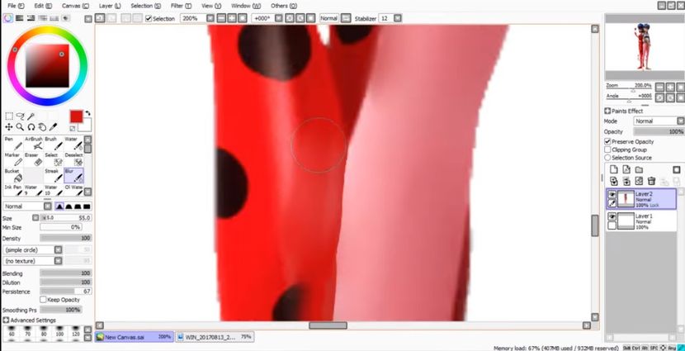Image resolution: width=685 pixels, height=351 pixels.
Task: Delete the selected layer with trash icon
Action: pyautogui.click(x=651, y=181)
